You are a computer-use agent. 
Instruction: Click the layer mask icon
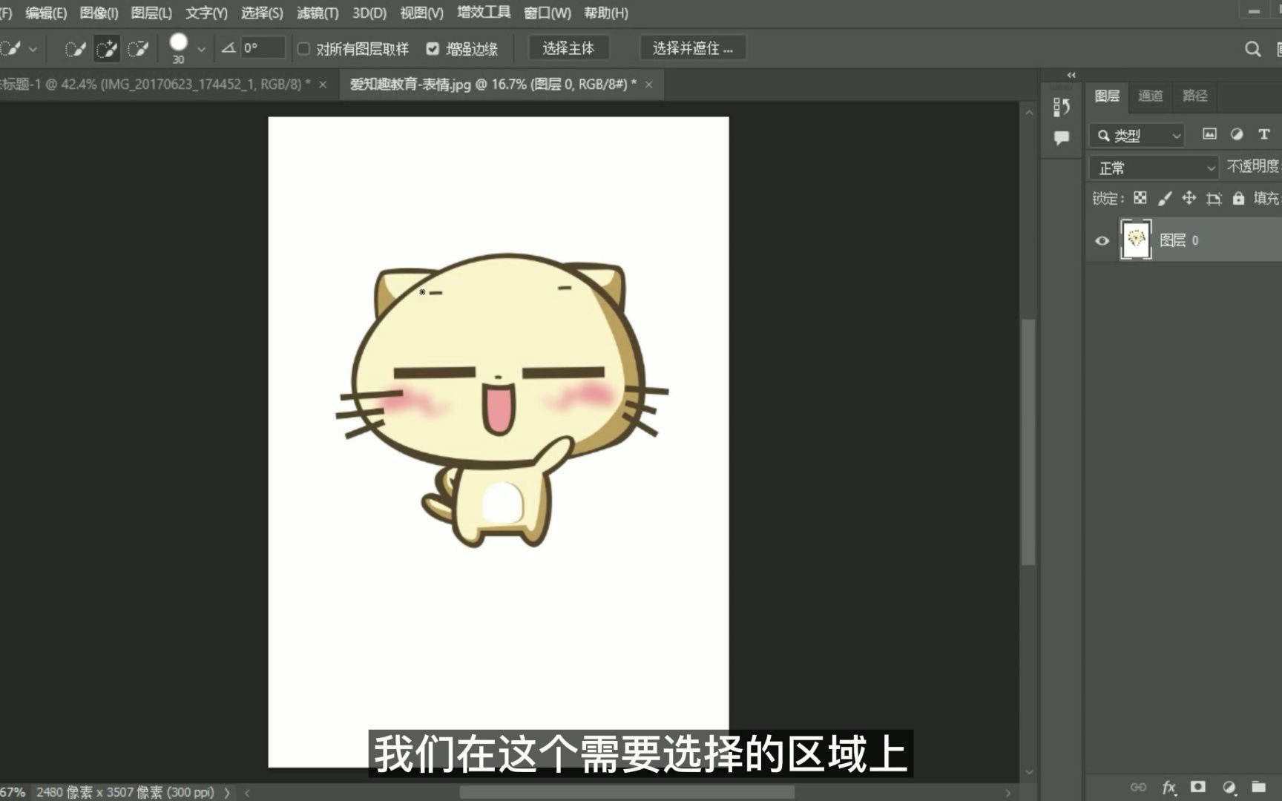point(1200,787)
